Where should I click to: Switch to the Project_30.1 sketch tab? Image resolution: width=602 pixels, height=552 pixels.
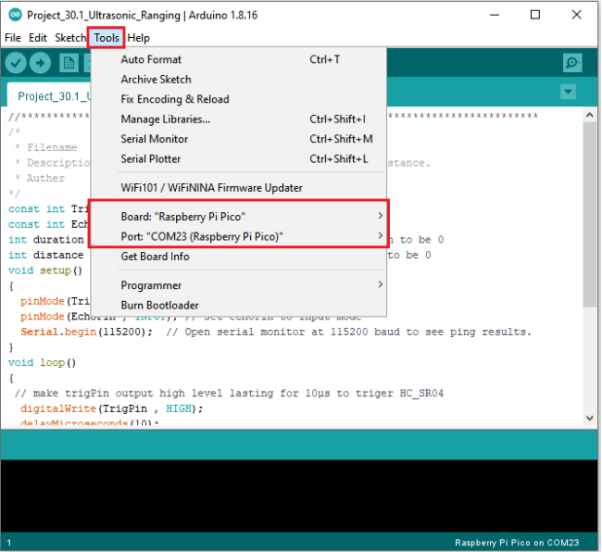pyautogui.click(x=50, y=95)
